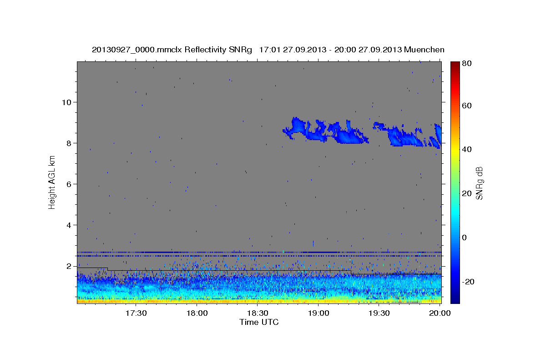Click the height tick label 6
This screenshot has width=546, height=364.
[x=69, y=184]
